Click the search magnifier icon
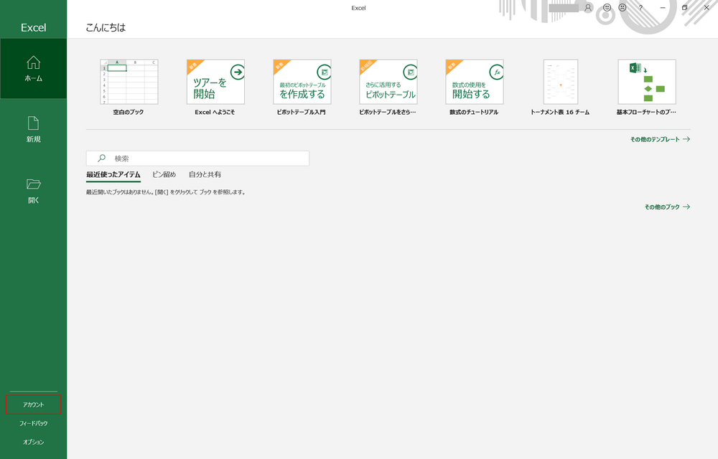 [x=99, y=158]
